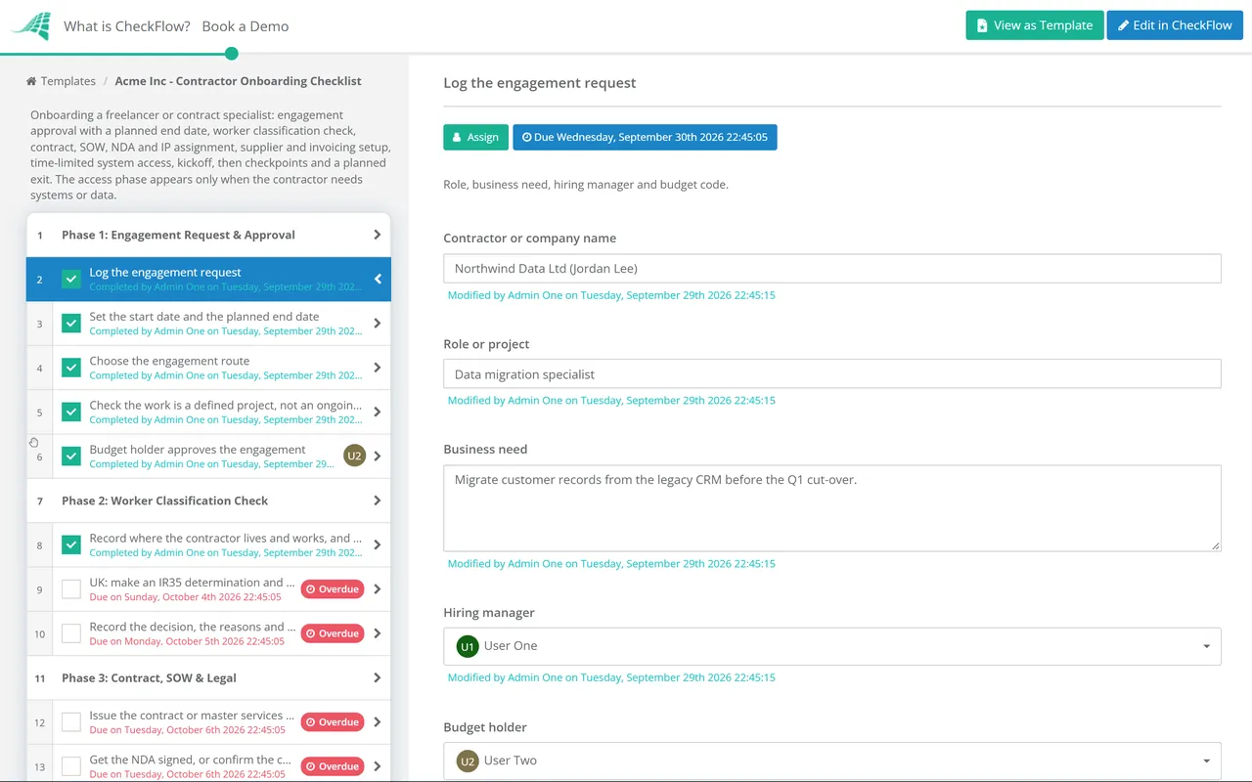Click Overdue badge on Get the NDA signed task
The width and height of the screenshot is (1252, 782).
click(x=333, y=766)
